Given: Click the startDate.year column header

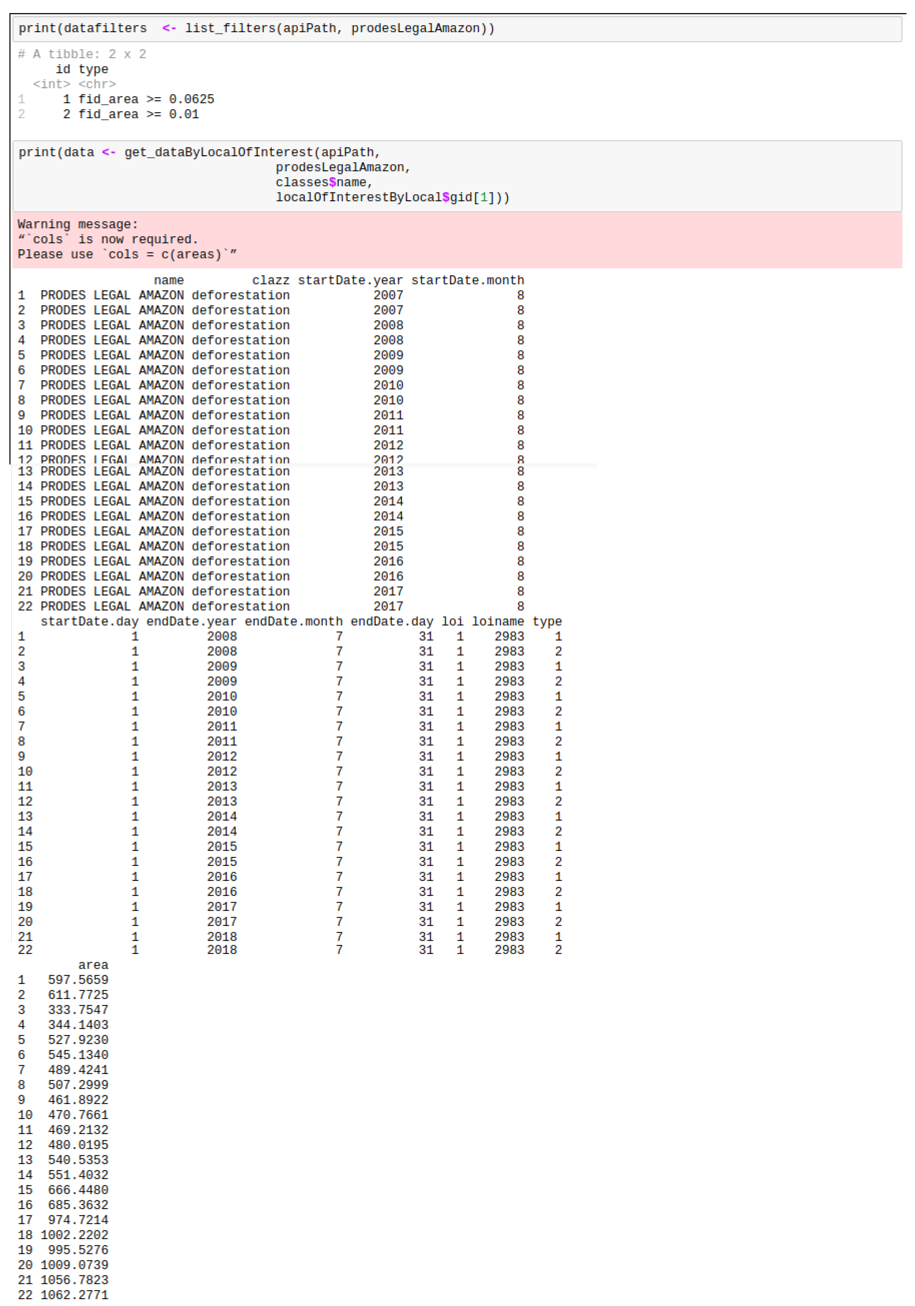Looking at the screenshot, I should coord(351,280).
